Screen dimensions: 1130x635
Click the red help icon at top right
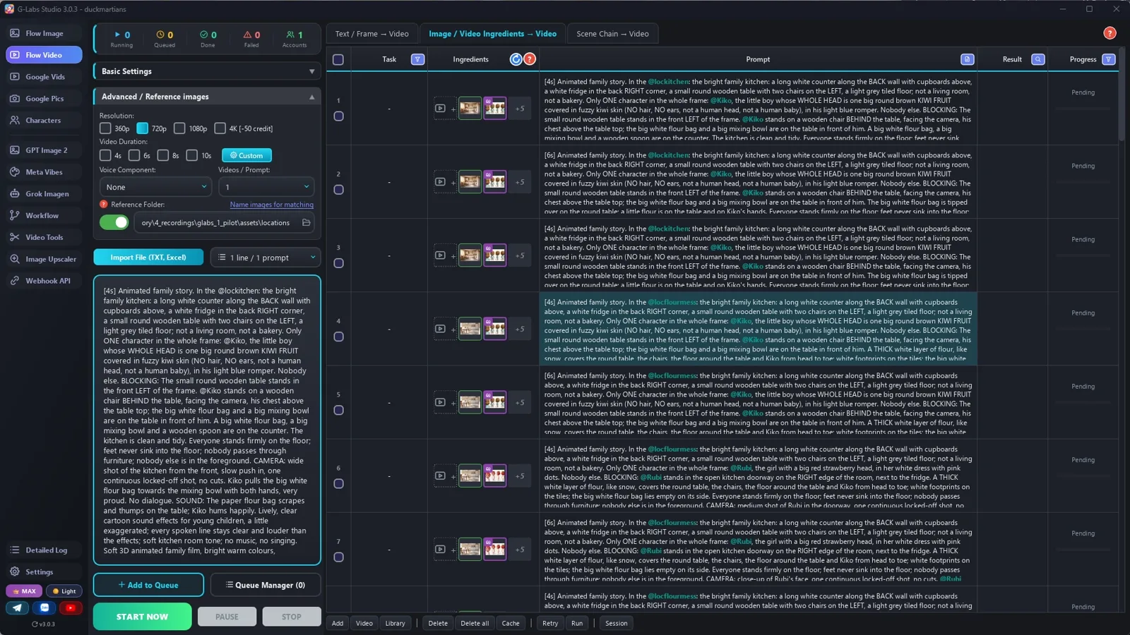tap(1110, 33)
